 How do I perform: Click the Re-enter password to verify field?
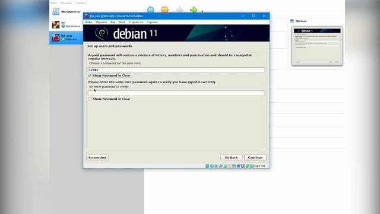[x=176, y=93]
